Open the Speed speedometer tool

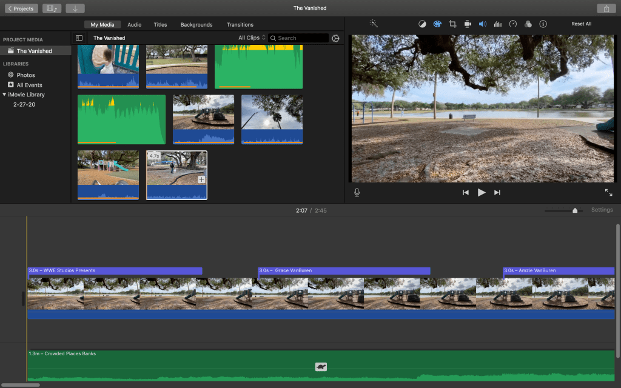[x=512, y=24]
